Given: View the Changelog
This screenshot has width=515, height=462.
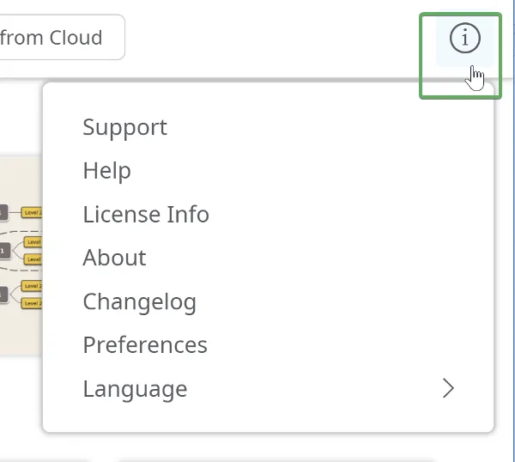Looking at the screenshot, I should (x=139, y=301).
